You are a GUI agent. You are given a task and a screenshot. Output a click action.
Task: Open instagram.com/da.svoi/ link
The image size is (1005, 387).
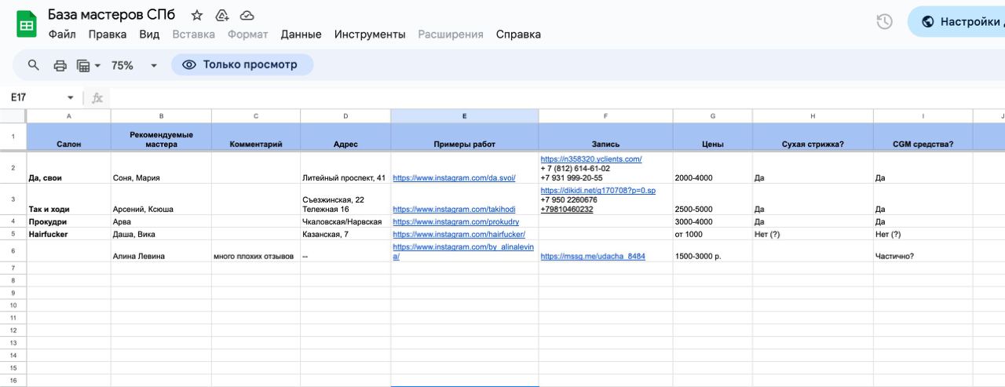coord(454,178)
